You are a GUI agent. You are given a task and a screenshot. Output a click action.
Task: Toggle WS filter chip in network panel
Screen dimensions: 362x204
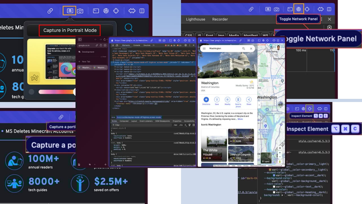click(x=265, y=35)
